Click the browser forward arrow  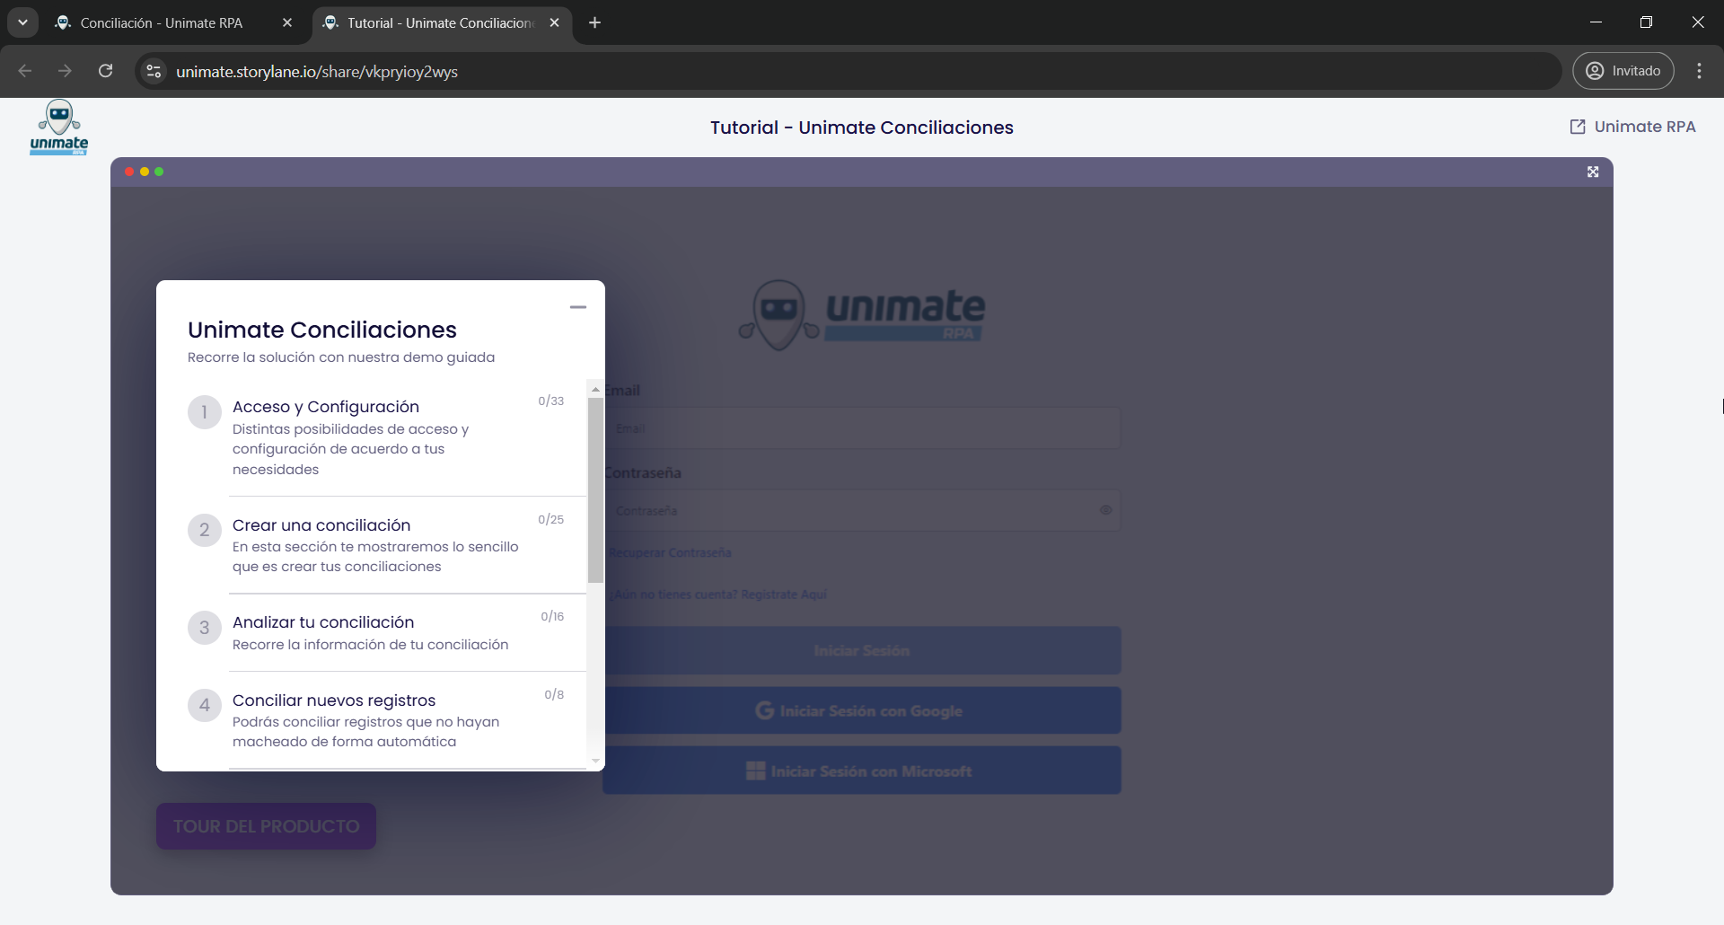65,71
